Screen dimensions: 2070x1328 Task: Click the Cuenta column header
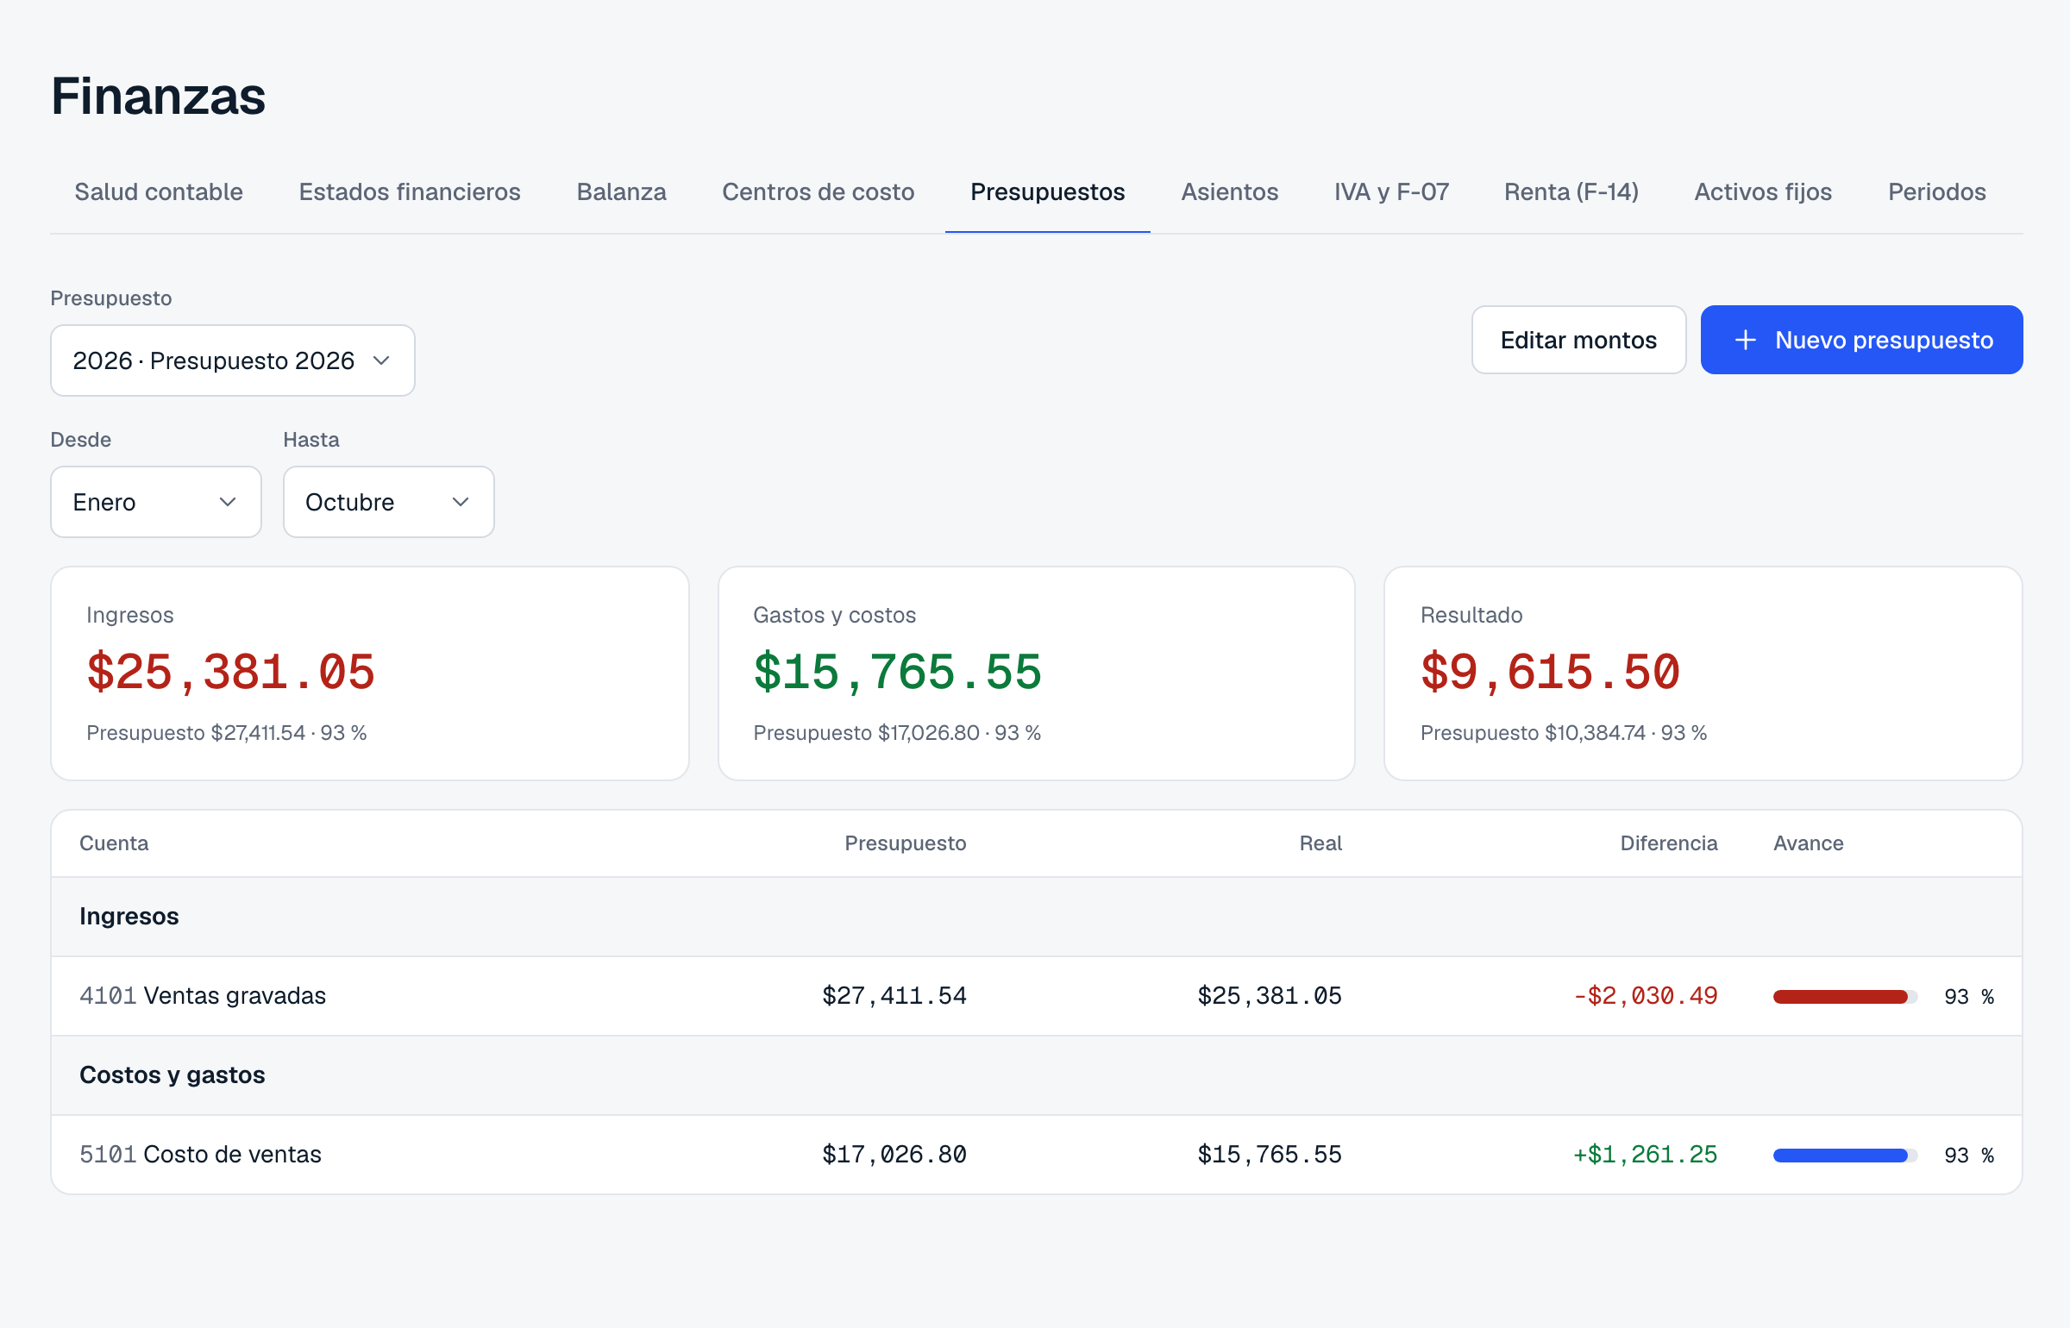click(x=114, y=843)
